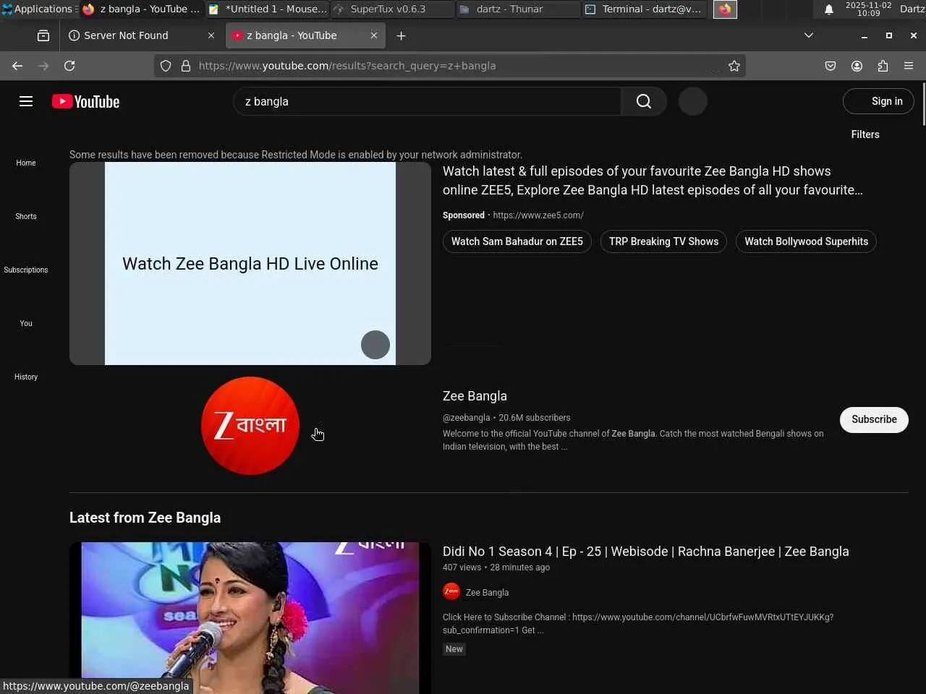
Task: Open the system notifications bell
Action: click(829, 9)
